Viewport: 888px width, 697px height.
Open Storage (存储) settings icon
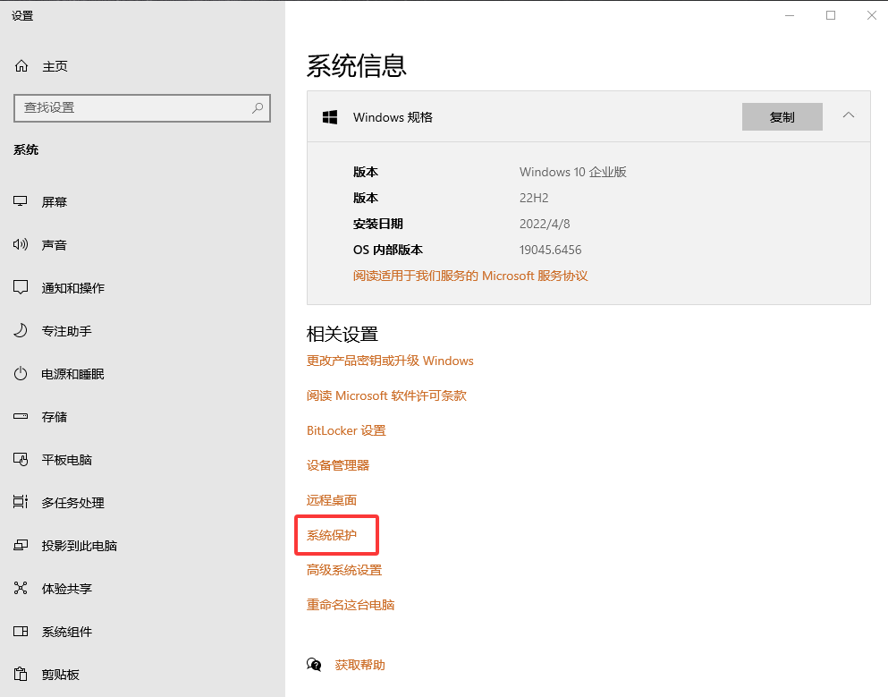tap(21, 417)
